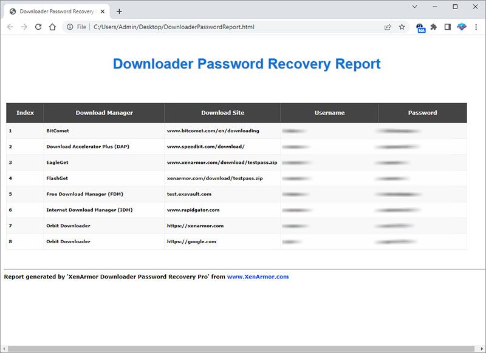Open Chrome three-dot menu
The image size is (486, 353).
point(476,27)
